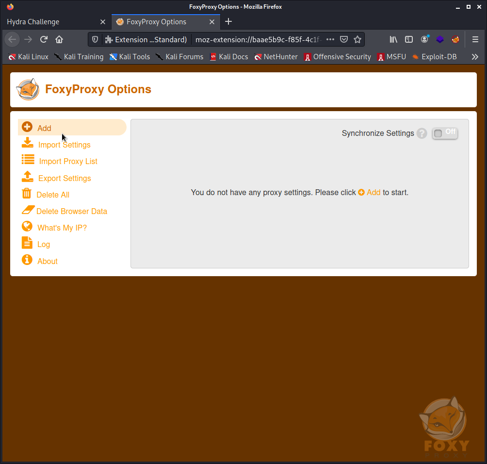Open the MSFU bookmark
The width and height of the screenshot is (487, 464).
[391, 57]
